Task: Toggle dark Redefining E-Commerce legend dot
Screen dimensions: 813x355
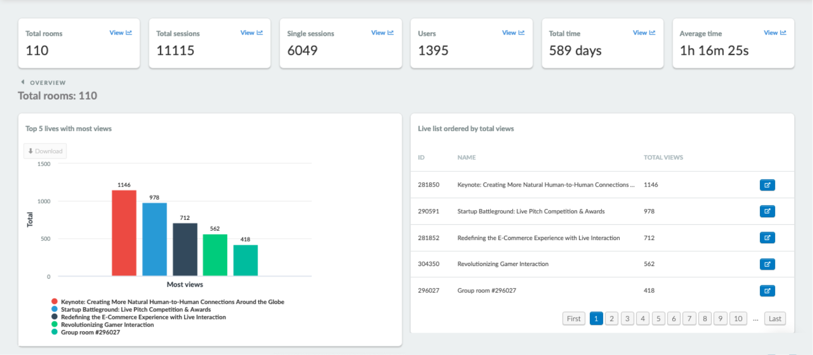Action: pos(55,317)
